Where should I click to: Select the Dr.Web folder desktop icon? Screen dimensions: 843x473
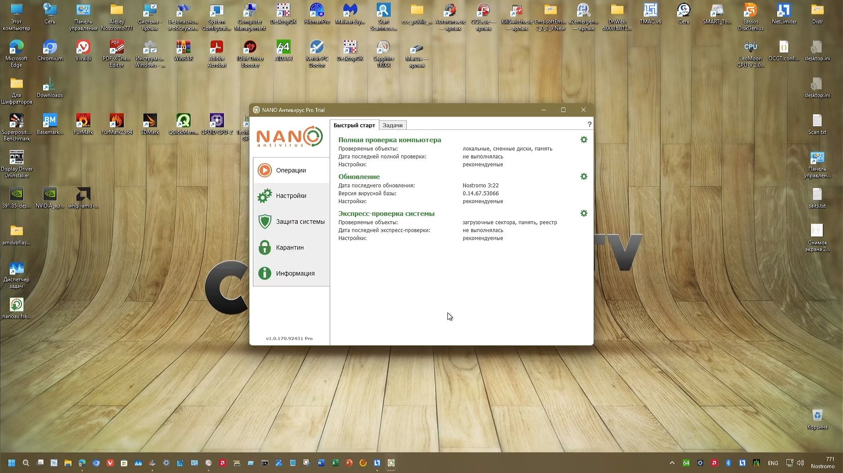[x=617, y=17]
